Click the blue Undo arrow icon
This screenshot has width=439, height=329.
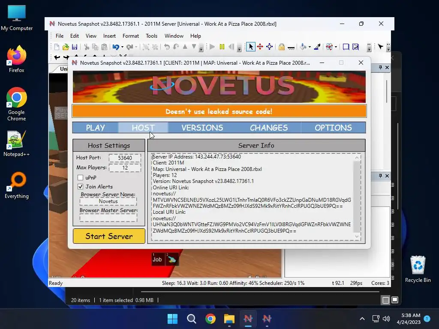click(x=116, y=47)
